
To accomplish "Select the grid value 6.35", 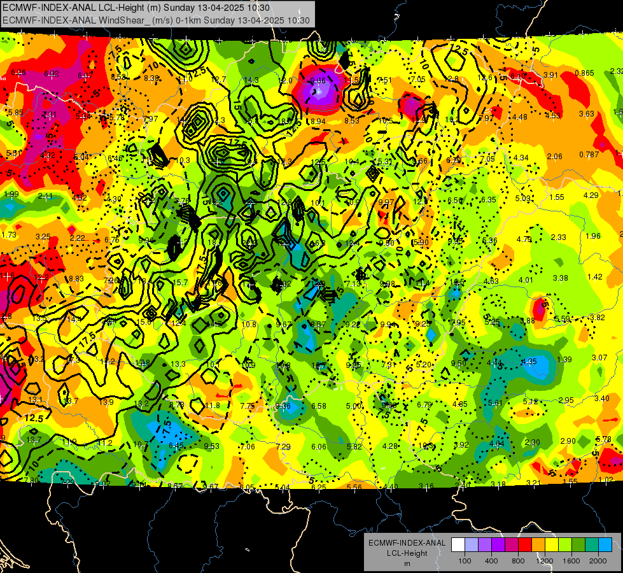I will coord(489,200).
